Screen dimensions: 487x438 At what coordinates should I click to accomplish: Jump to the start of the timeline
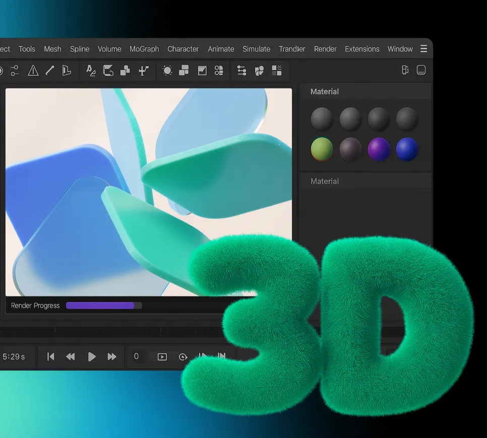click(x=50, y=356)
